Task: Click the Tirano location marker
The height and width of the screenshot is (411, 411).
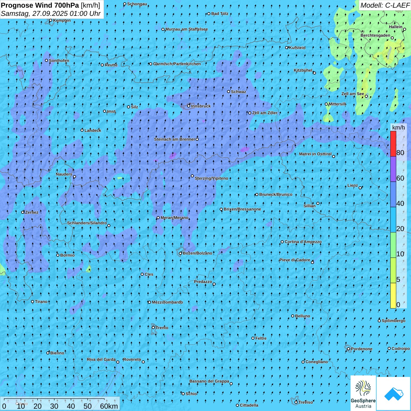Action: pyautogui.click(x=33, y=301)
